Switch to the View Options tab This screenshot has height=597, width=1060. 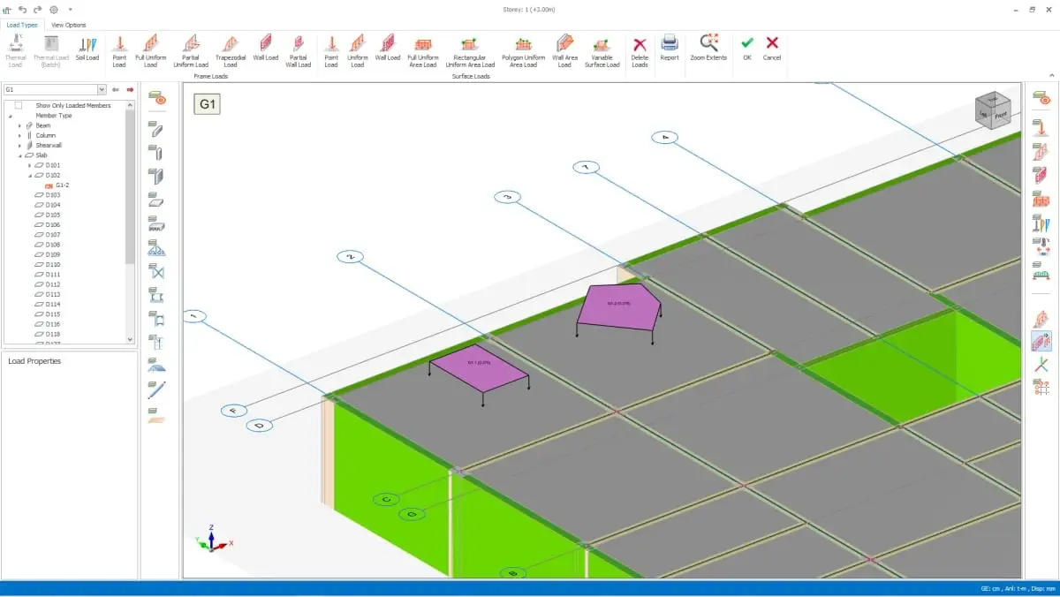(x=69, y=25)
